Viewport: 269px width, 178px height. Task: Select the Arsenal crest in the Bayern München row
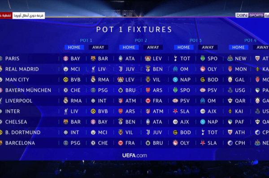[x=148, y=90]
